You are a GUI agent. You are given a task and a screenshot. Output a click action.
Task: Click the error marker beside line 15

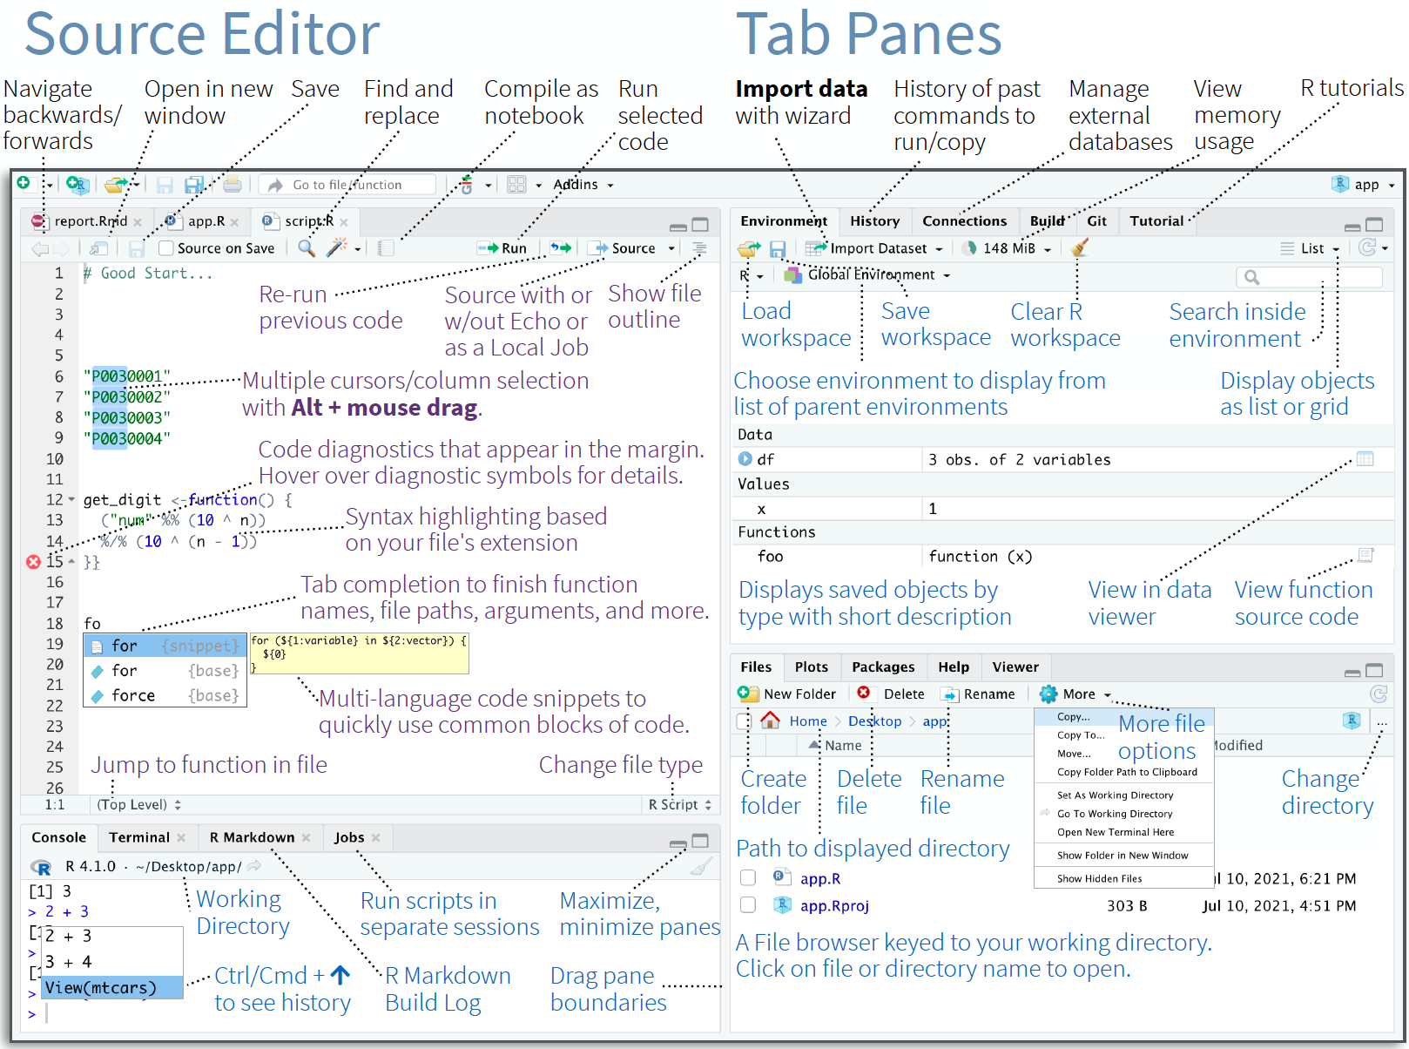point(33,562)
